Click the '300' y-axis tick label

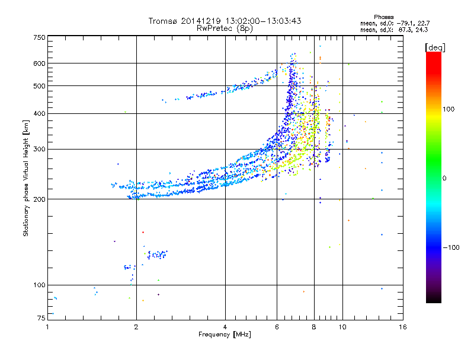(39, 149)
